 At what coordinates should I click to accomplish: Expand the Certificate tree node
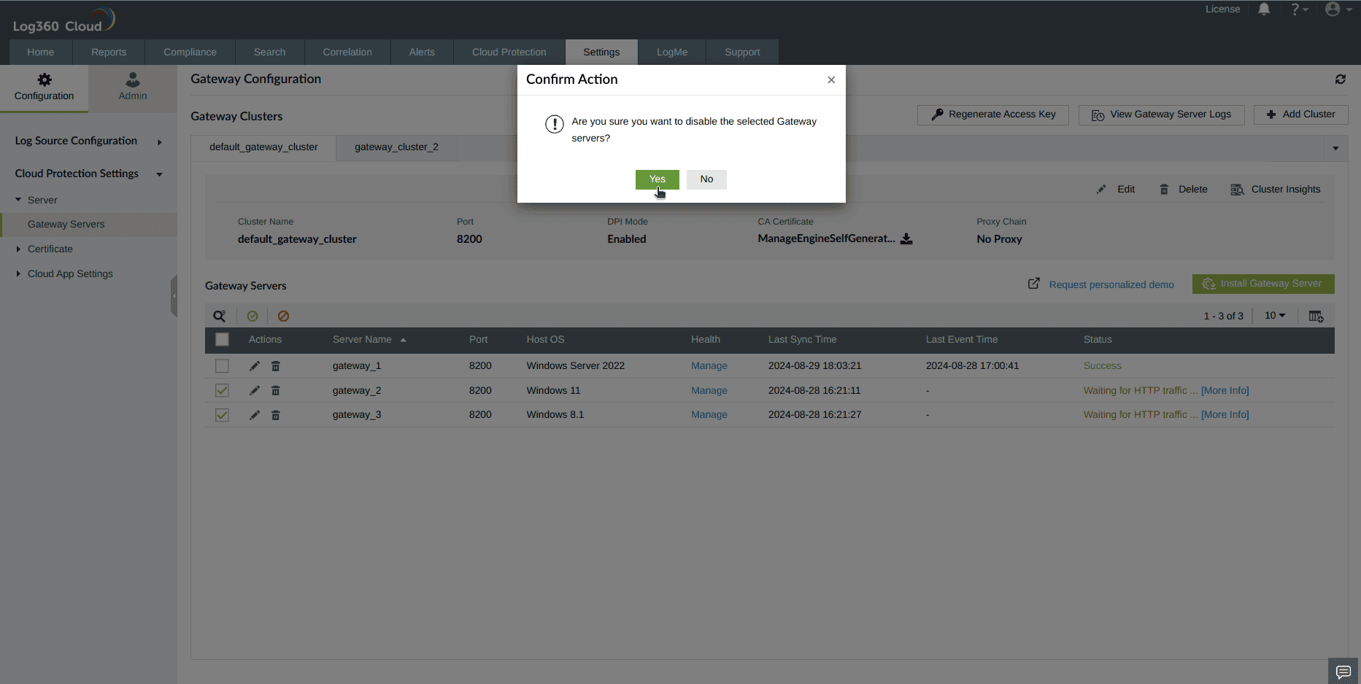18,249
